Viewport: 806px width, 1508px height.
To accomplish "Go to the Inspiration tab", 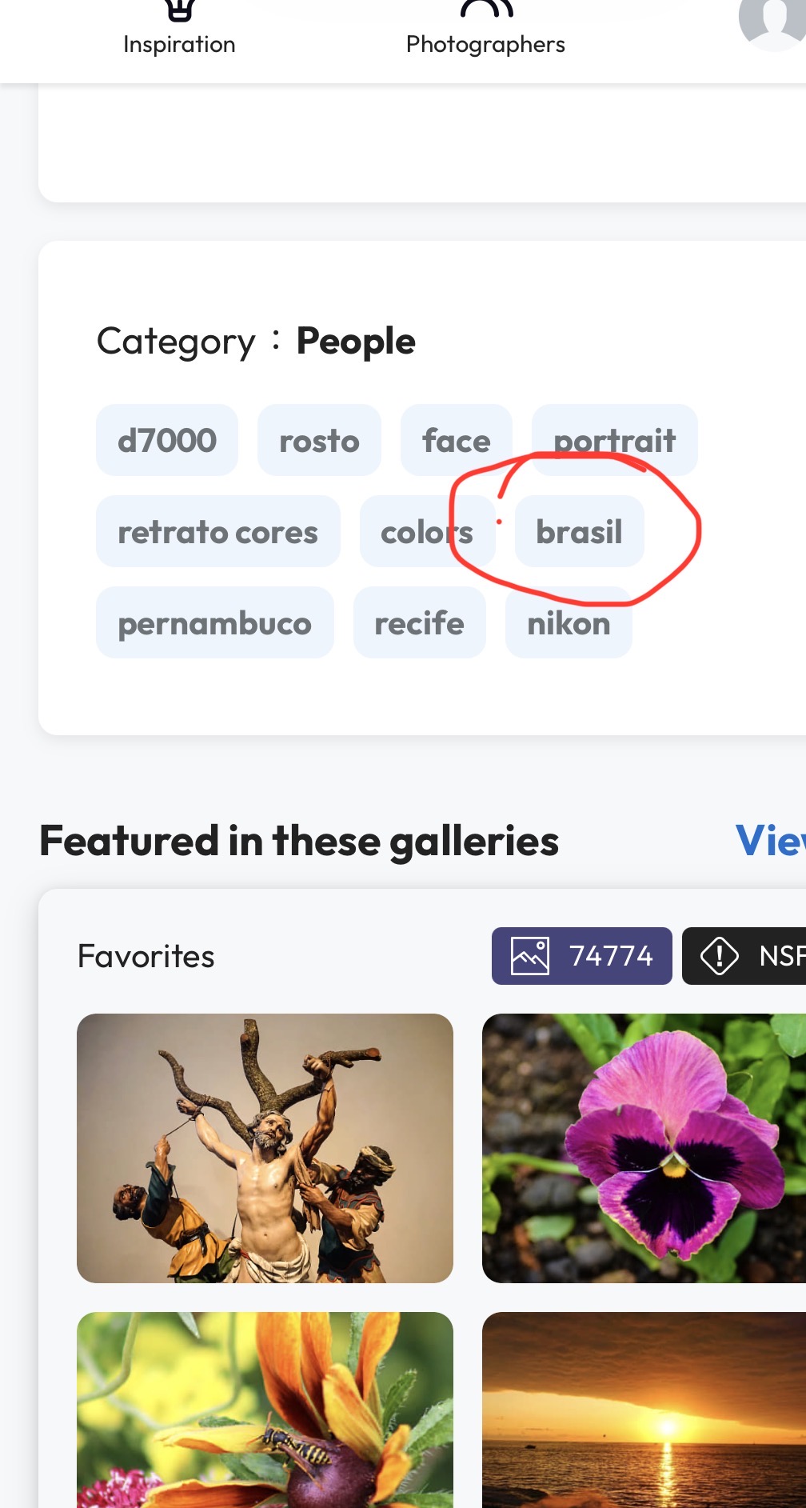I will [x=179, y=44].
